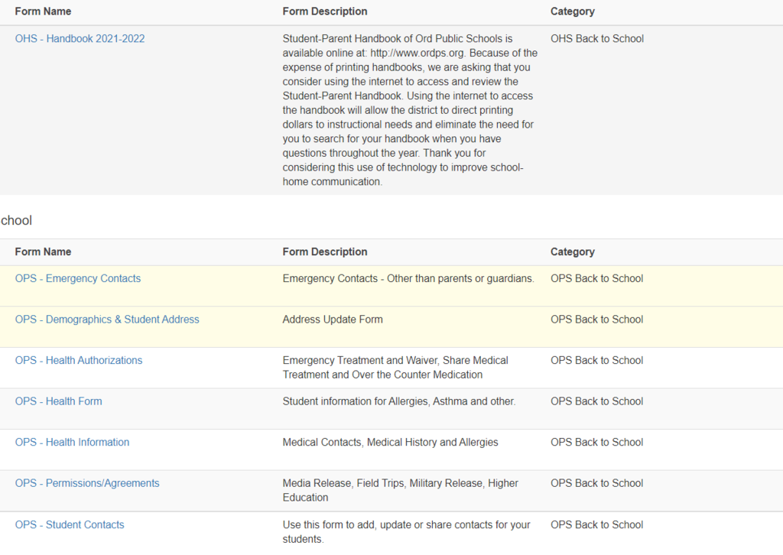Click category cell in Health Information row
This screenshot has height=555, width=783.
596,442
